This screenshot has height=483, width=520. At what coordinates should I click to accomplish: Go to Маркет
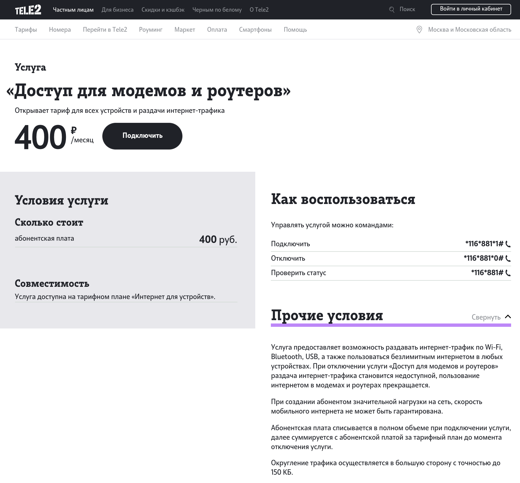click(x=185, y=29)
